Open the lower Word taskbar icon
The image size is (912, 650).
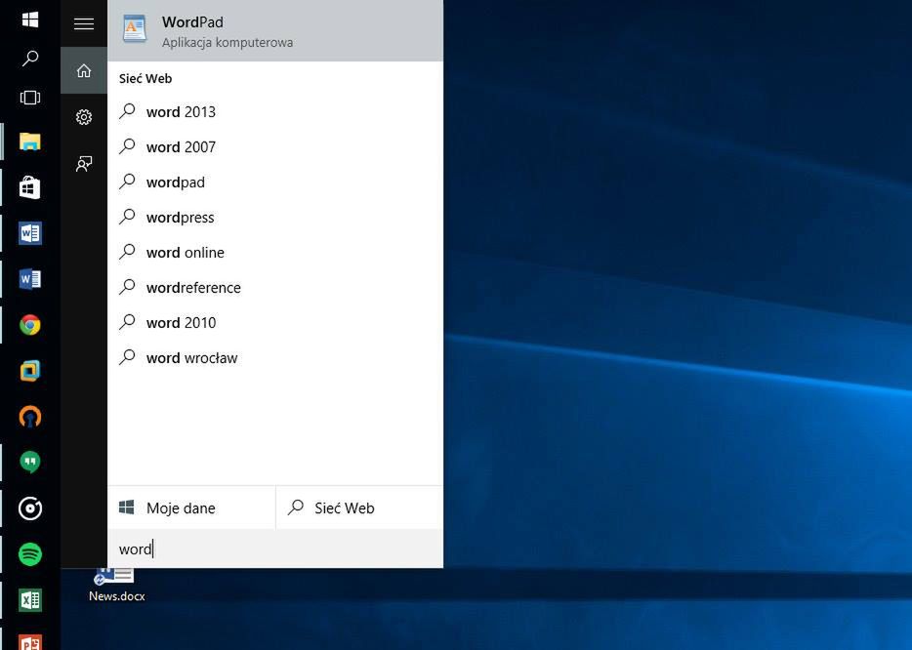(x=30, y=279)
